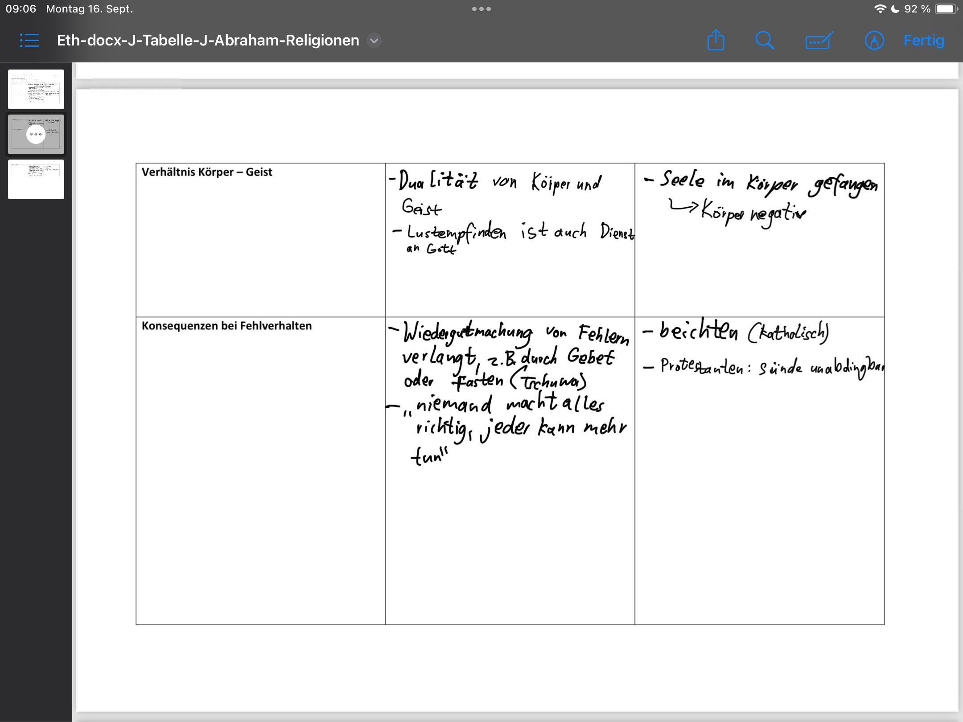Tap the form fill pencil icon
Screen dimensions: 963x722
819,41
